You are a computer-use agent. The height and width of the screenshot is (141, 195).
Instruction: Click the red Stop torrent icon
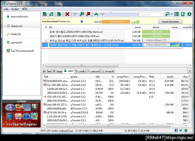click(x=88, y=14)
